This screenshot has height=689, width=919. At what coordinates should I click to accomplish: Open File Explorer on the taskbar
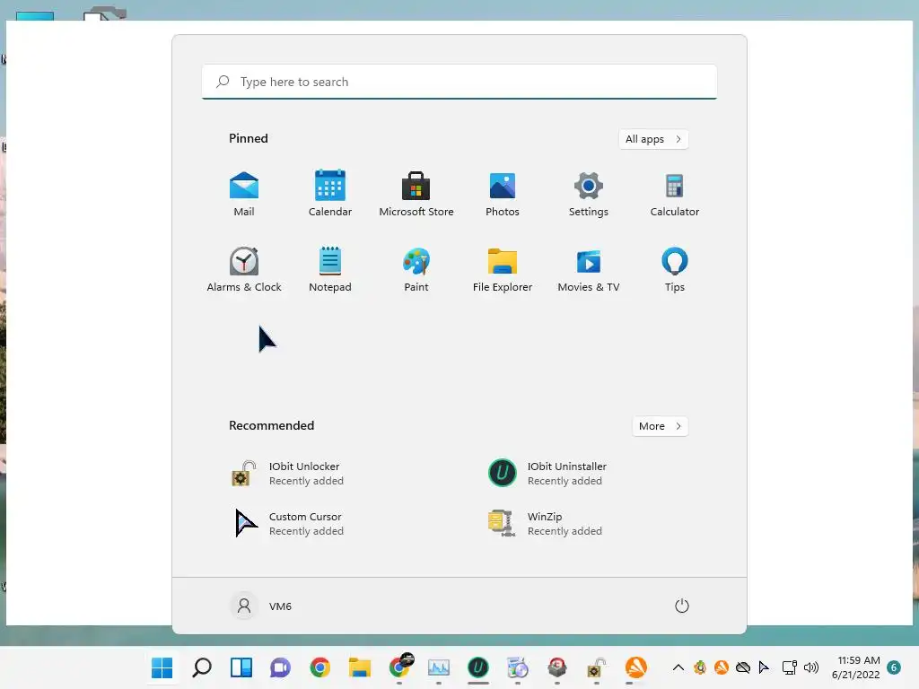click(359, 667)
